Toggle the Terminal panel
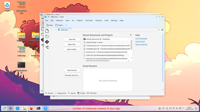The height and width of the screenshot is (112, 200). pos(92,93)
